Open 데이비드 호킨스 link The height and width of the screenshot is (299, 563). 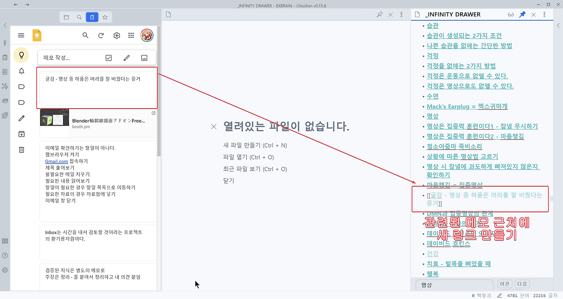pyautogui.click(x=448, y=244)
